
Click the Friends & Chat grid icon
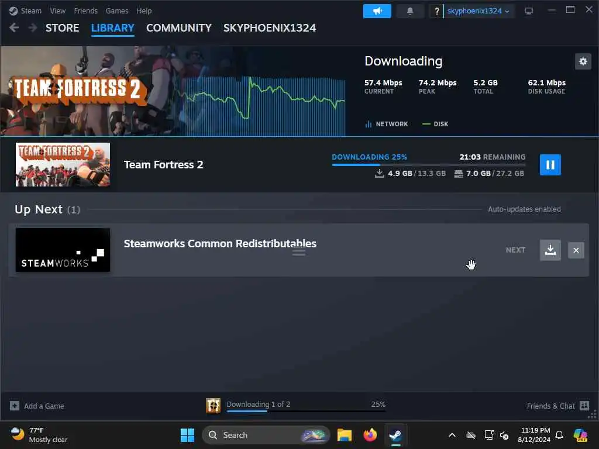[x=584, y=406]
